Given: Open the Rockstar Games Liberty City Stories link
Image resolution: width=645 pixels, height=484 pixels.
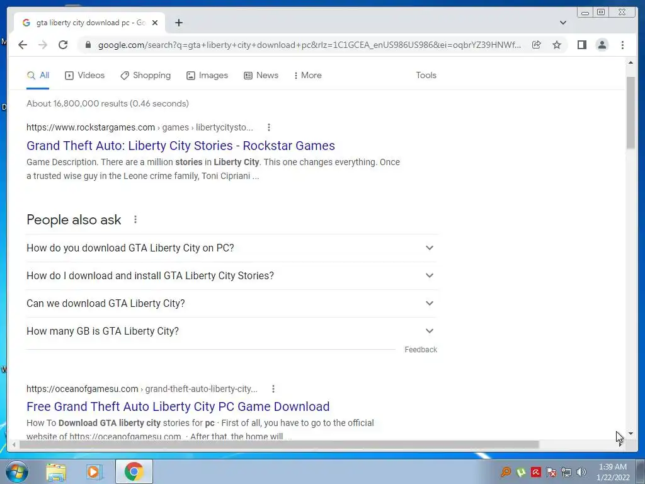Looking at the screenshot, I should coord(181,146).
